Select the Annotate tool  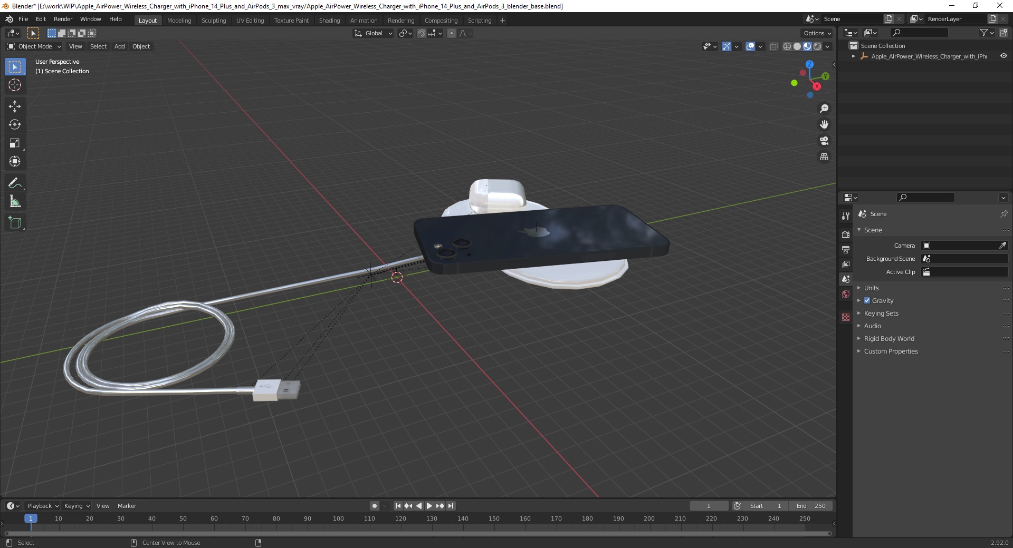click(x=15, y=183)
